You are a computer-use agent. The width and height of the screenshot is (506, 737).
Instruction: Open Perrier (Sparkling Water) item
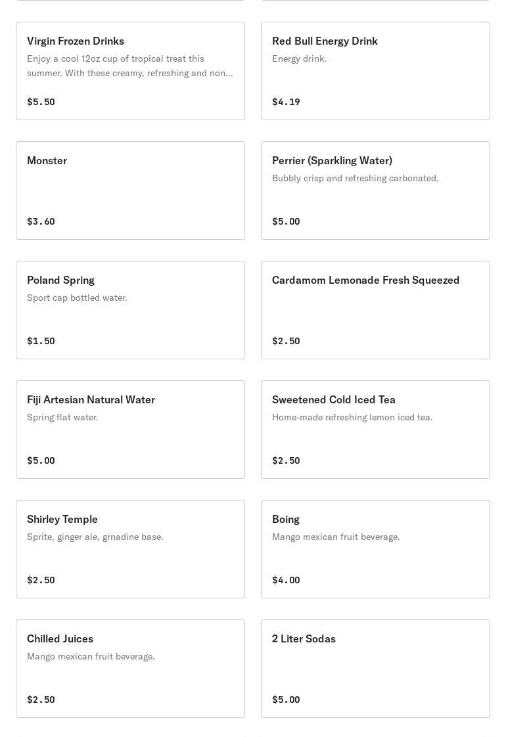point(375,190)
